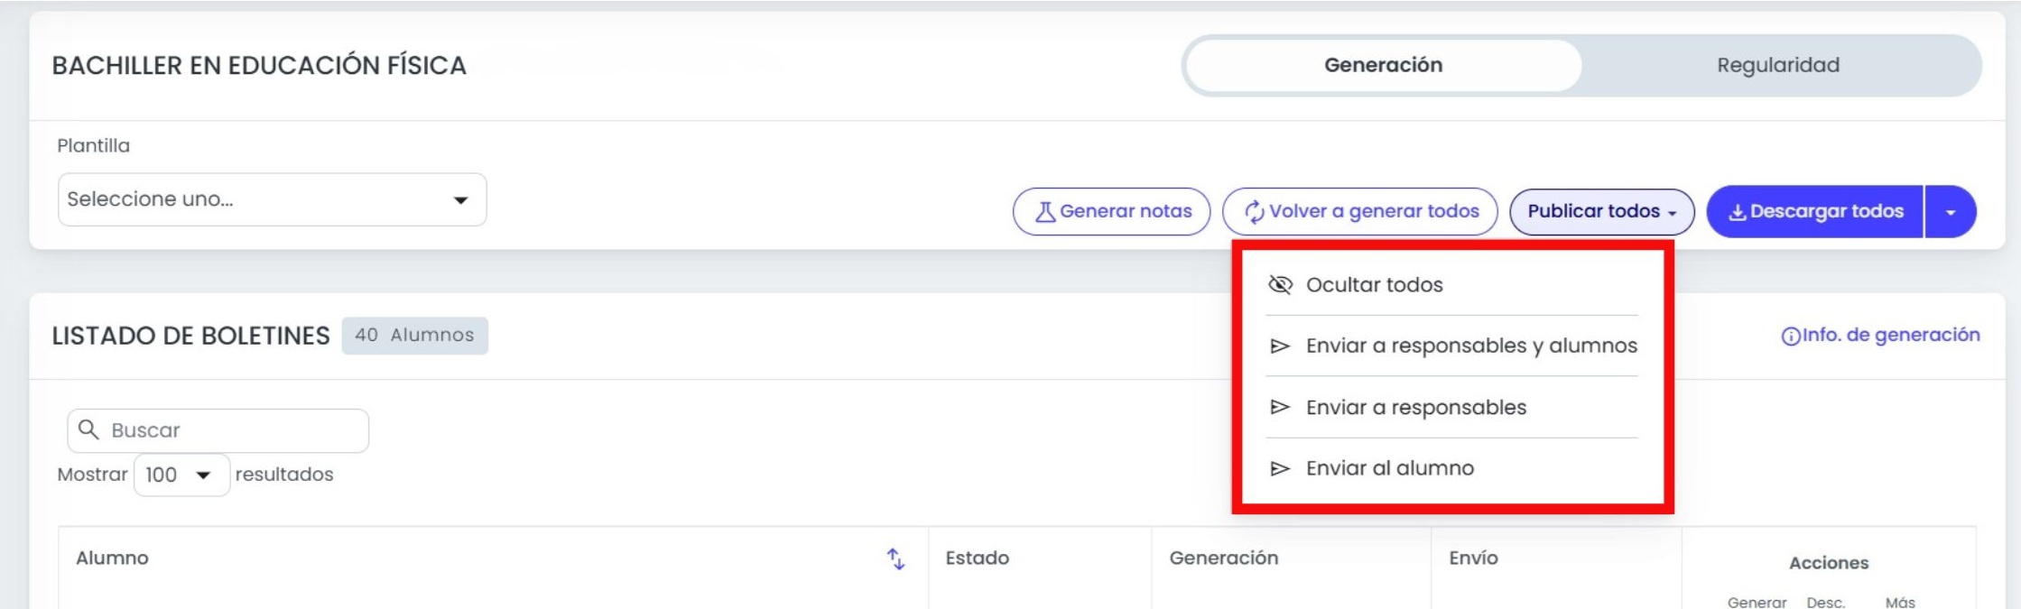2021x609 pixels.
Task: Click the 40 Alumnos badge
Action: [x=414, y=336]
